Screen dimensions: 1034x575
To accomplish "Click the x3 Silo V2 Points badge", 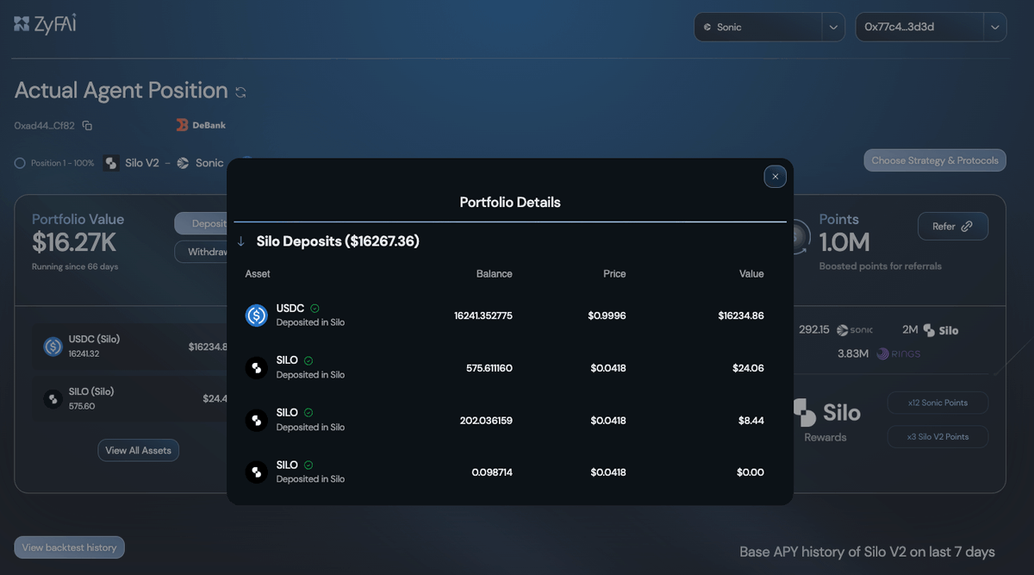I will (937, 436).
